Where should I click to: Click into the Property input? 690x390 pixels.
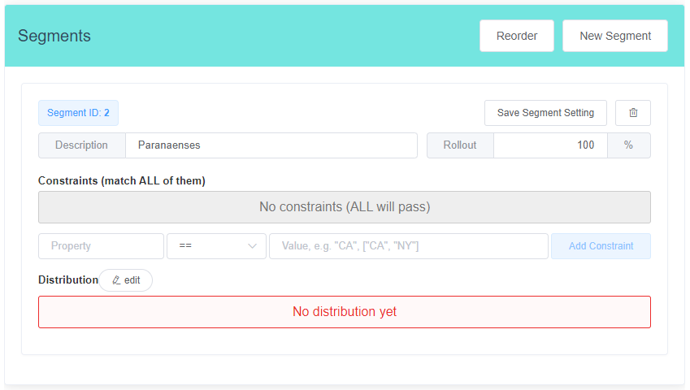click(102, 246)
